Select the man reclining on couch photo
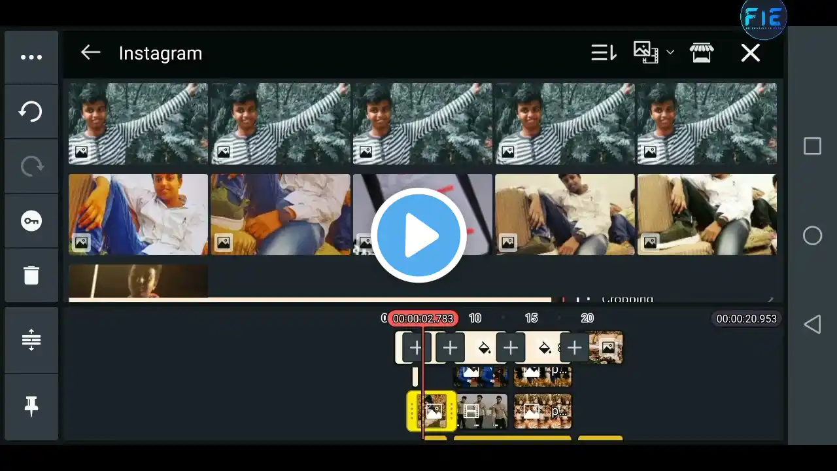 coord(565,215)
